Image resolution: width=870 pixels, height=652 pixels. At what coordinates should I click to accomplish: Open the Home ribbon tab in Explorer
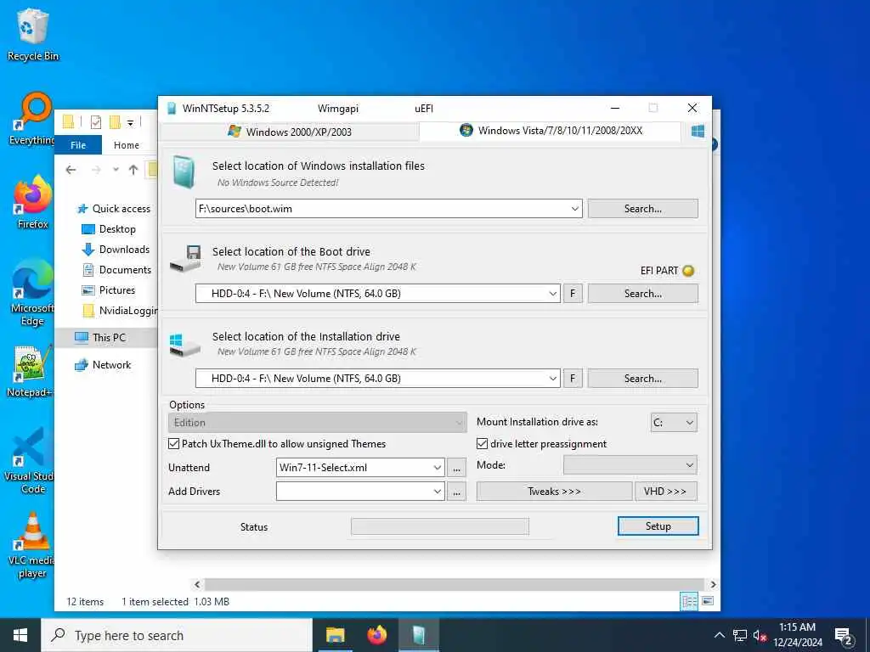[127, 144]
